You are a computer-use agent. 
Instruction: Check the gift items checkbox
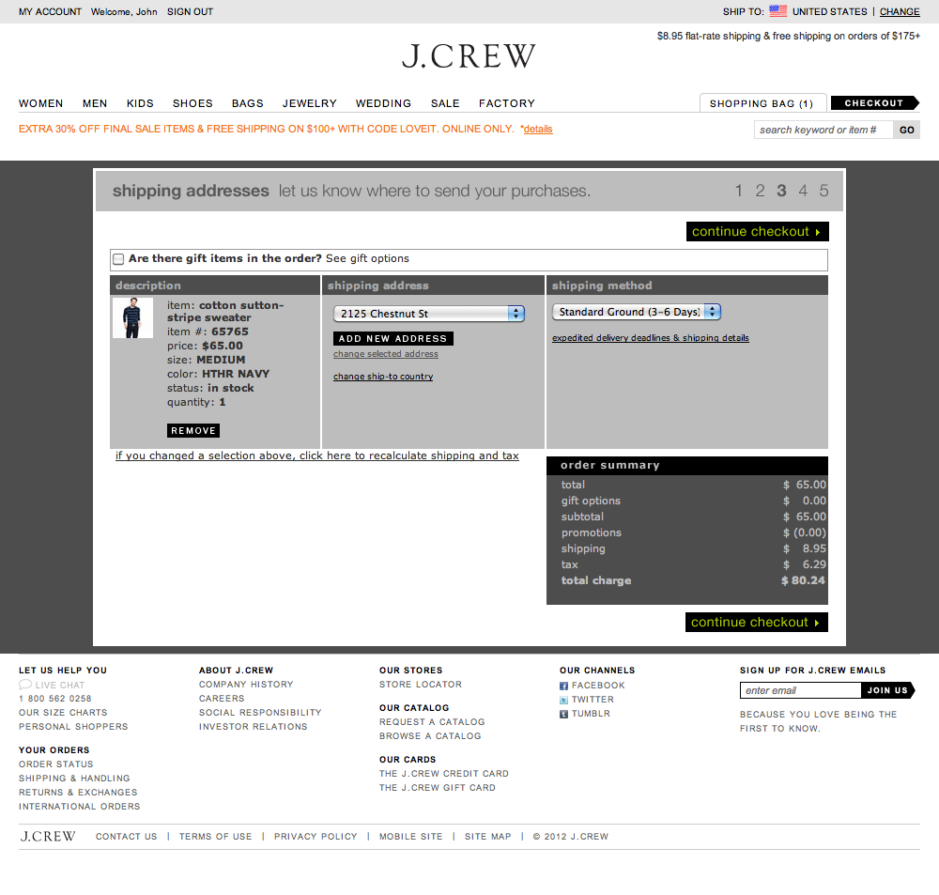tap(117, 258)
